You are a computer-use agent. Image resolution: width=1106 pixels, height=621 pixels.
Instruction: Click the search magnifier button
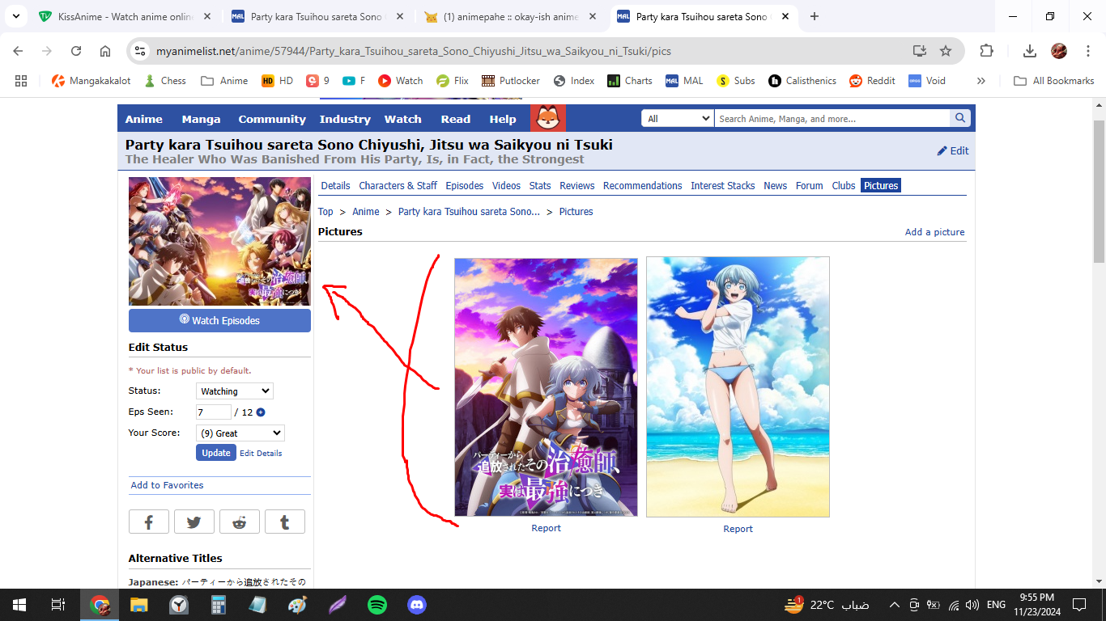point(960,118)
